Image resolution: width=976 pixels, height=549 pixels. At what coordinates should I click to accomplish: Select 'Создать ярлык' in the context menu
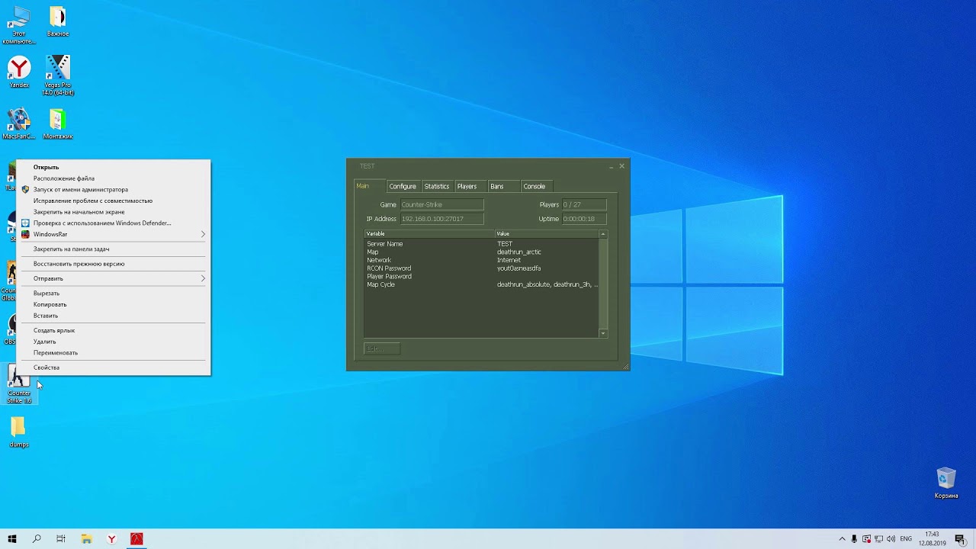(x=113, y=330)
